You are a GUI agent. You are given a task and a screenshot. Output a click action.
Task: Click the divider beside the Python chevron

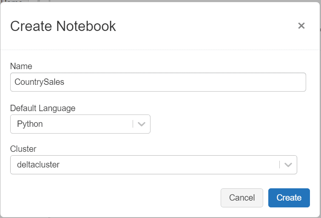click(x=133, y=124)
